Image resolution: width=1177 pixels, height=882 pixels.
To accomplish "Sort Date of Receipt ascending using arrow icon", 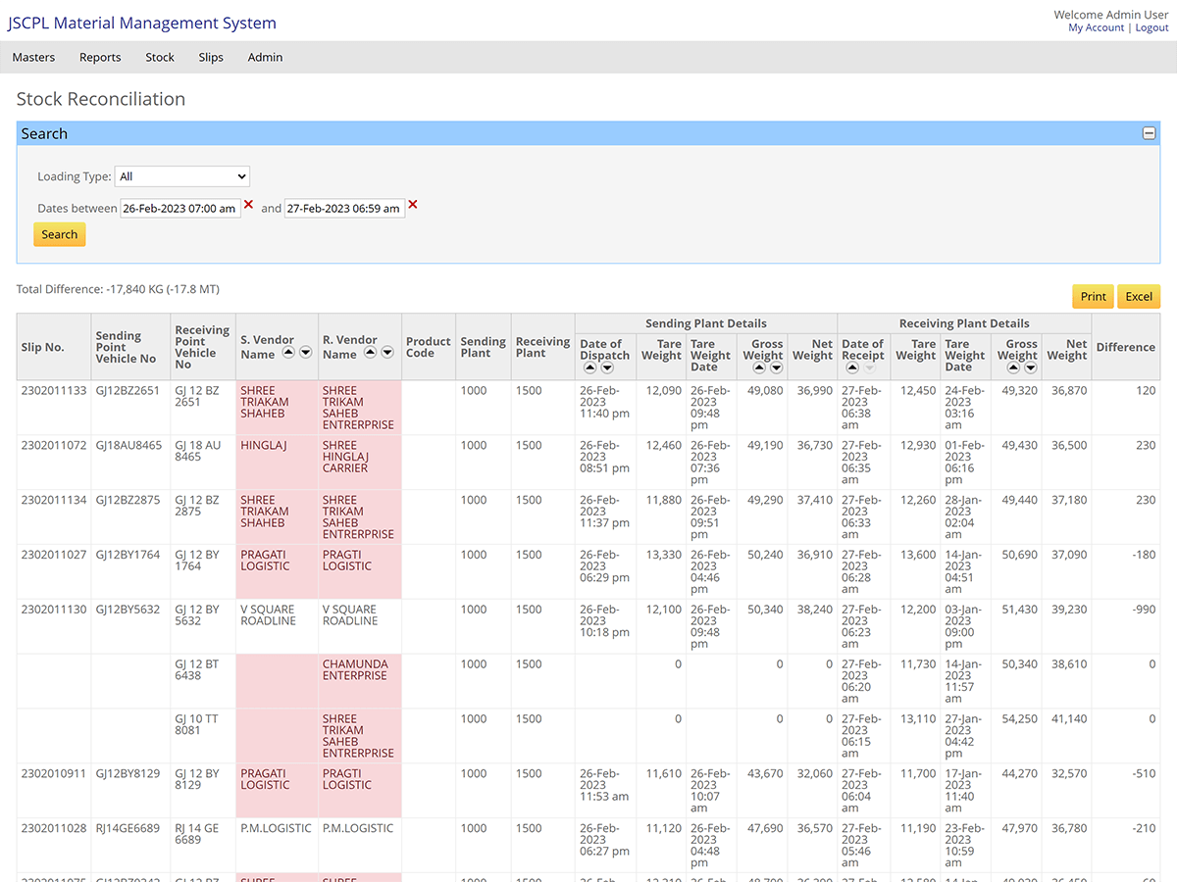I will tap(851, 367).
